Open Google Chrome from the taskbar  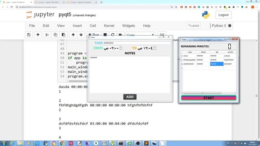tap(62, 143)
